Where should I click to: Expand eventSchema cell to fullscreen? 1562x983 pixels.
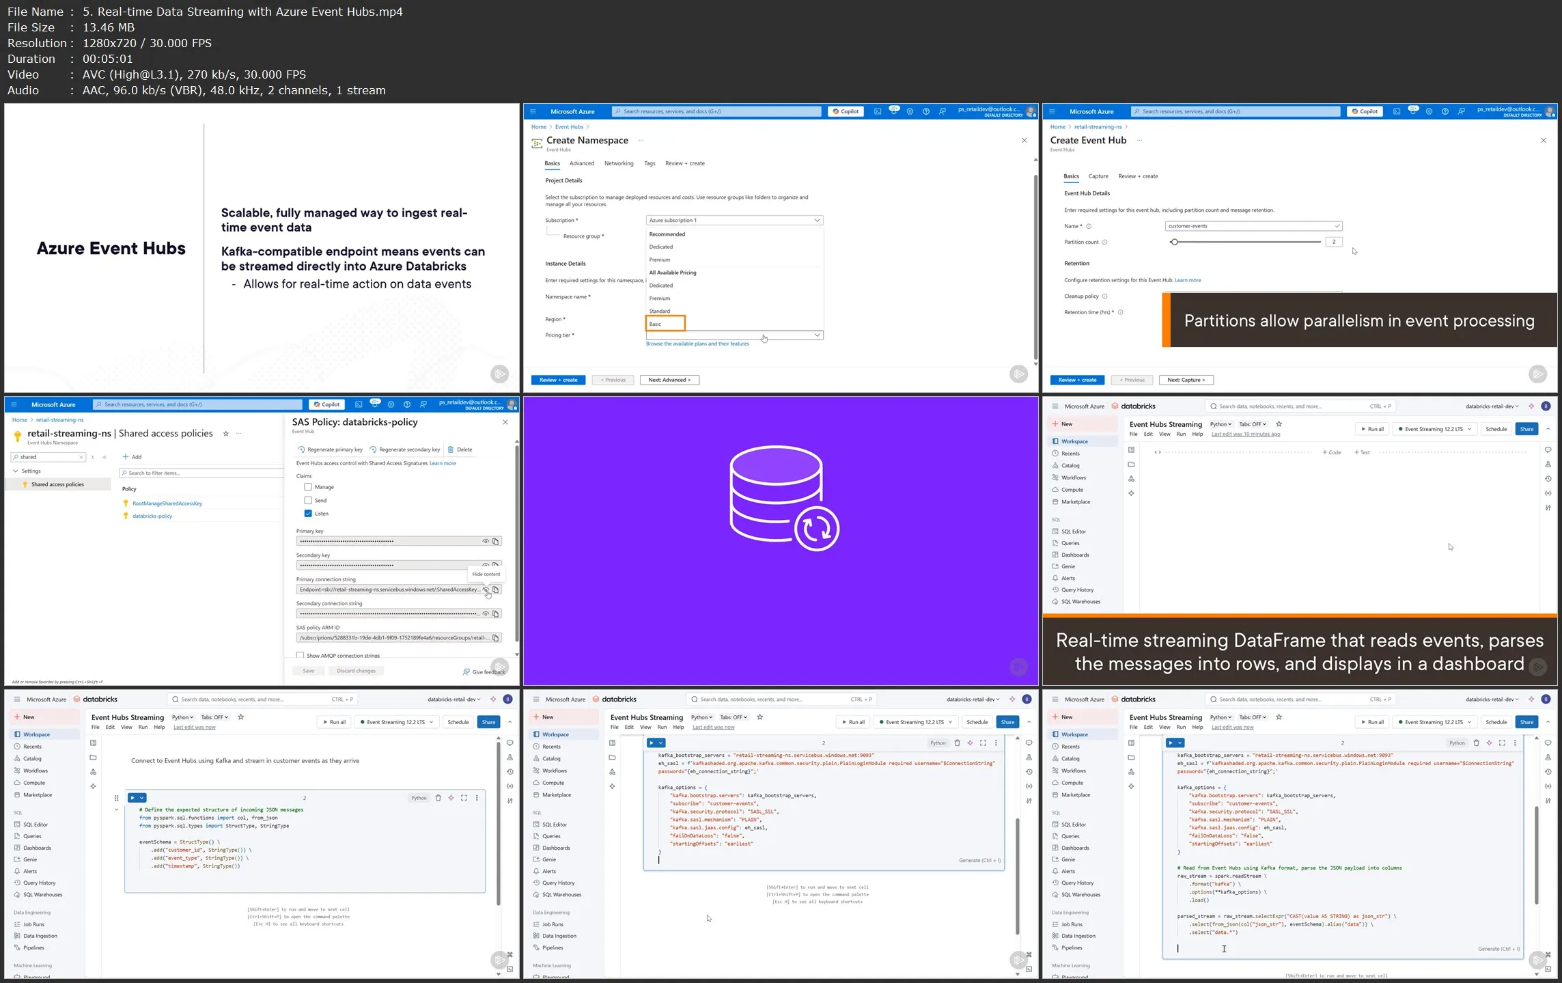[464, 798]
